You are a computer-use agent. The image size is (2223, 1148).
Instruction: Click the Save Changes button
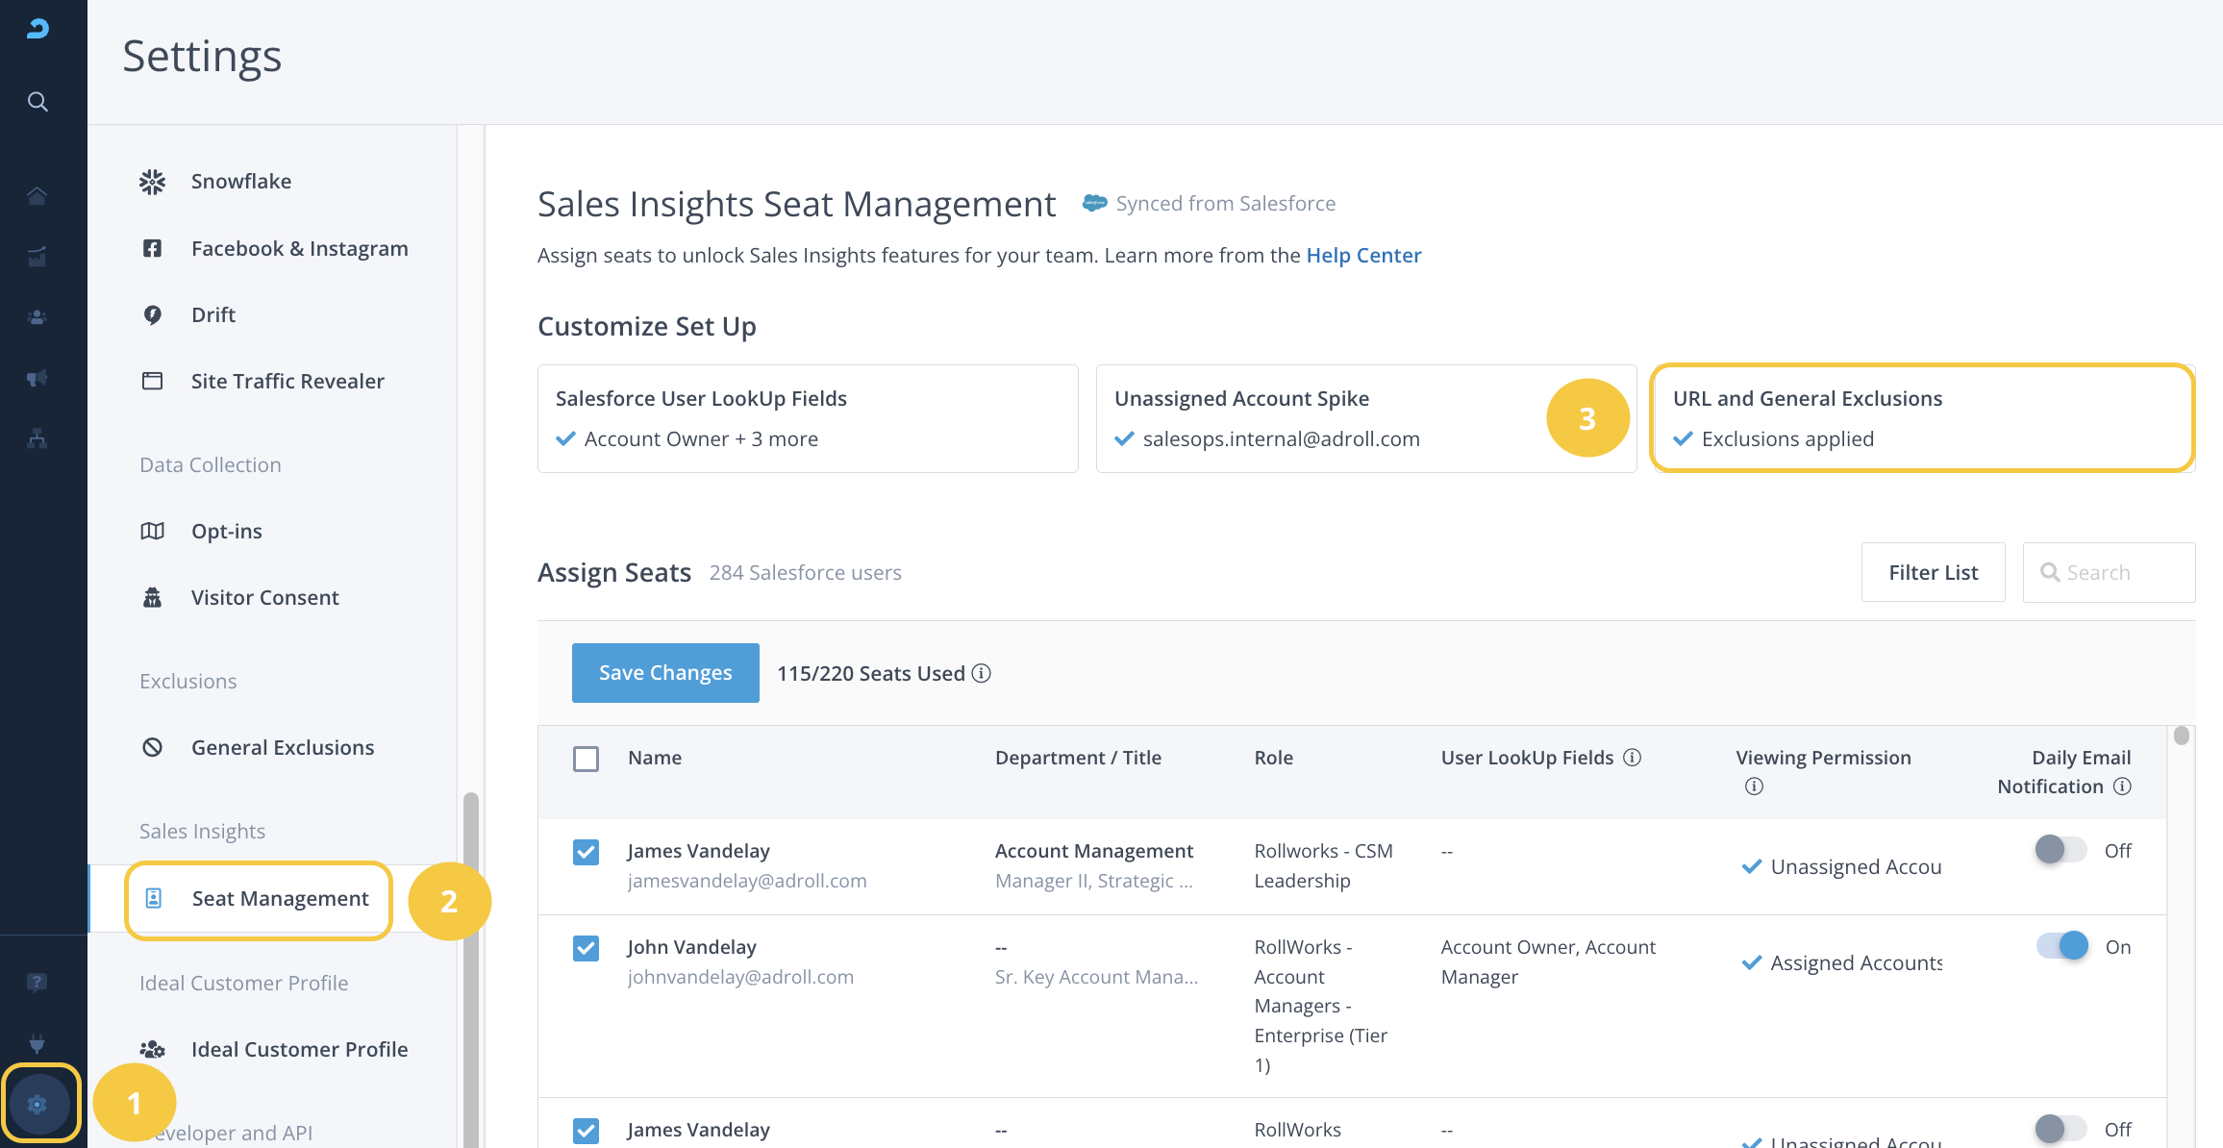click(x=665, y=673)
